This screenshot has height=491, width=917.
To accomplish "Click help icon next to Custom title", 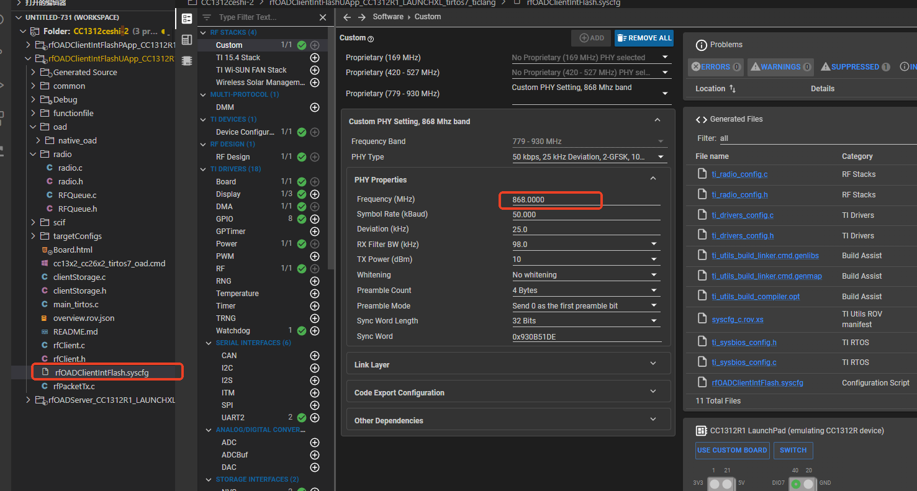I will (371, 38).
